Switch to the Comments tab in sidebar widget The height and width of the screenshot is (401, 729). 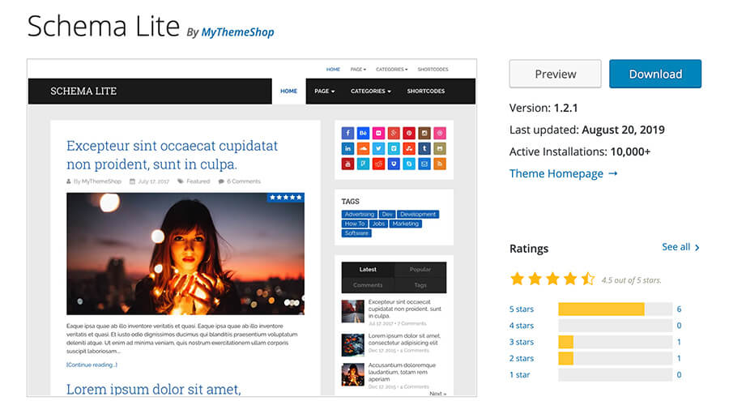coord(368,285)
